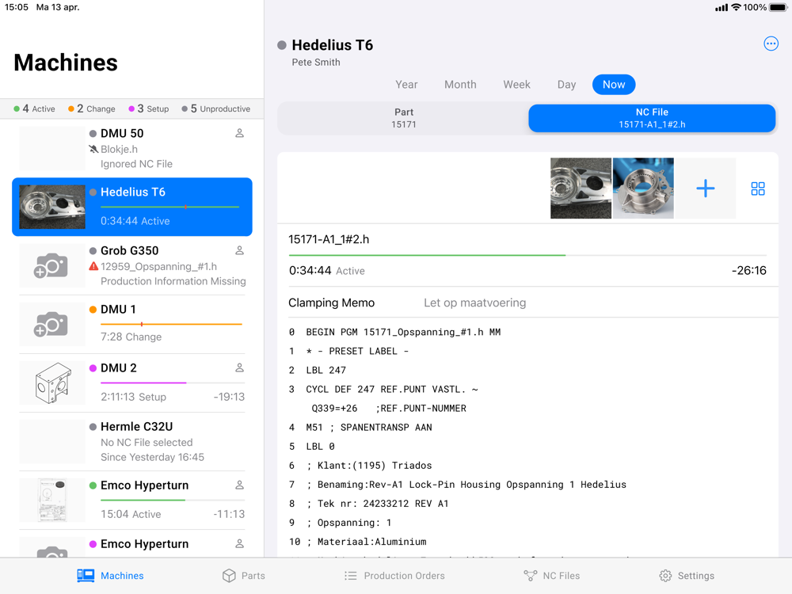This screenshot has height=594, width=792.
Task: Switch time range to Week
Action: coord(516,85)
